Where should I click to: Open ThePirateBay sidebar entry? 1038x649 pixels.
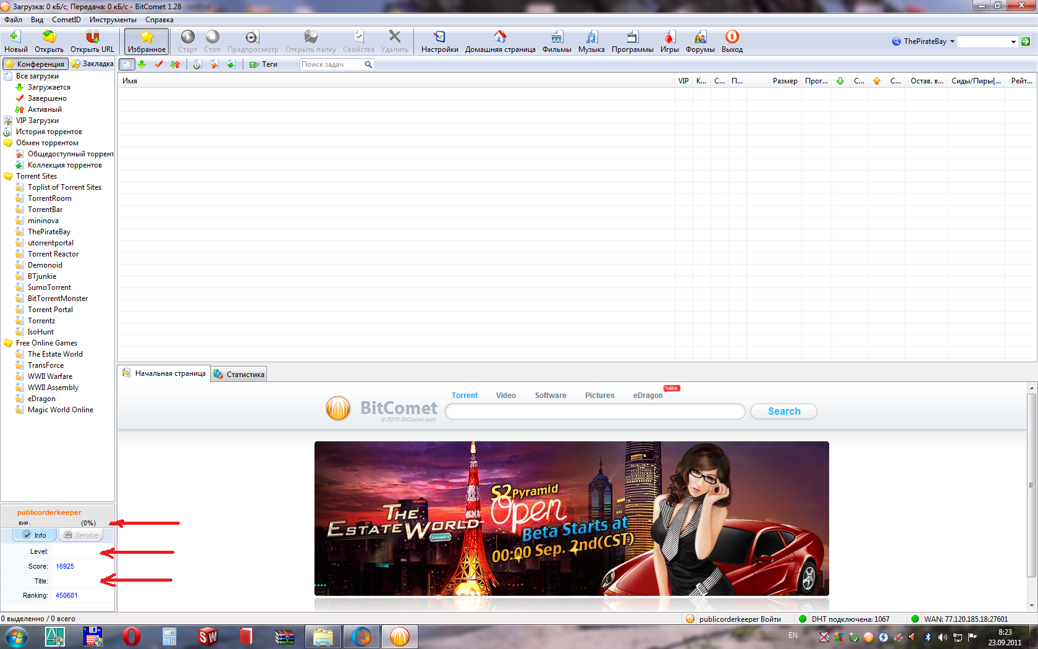coord(49,232)
